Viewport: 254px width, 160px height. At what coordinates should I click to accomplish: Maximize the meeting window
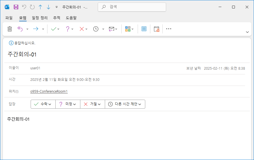point(233,7)
